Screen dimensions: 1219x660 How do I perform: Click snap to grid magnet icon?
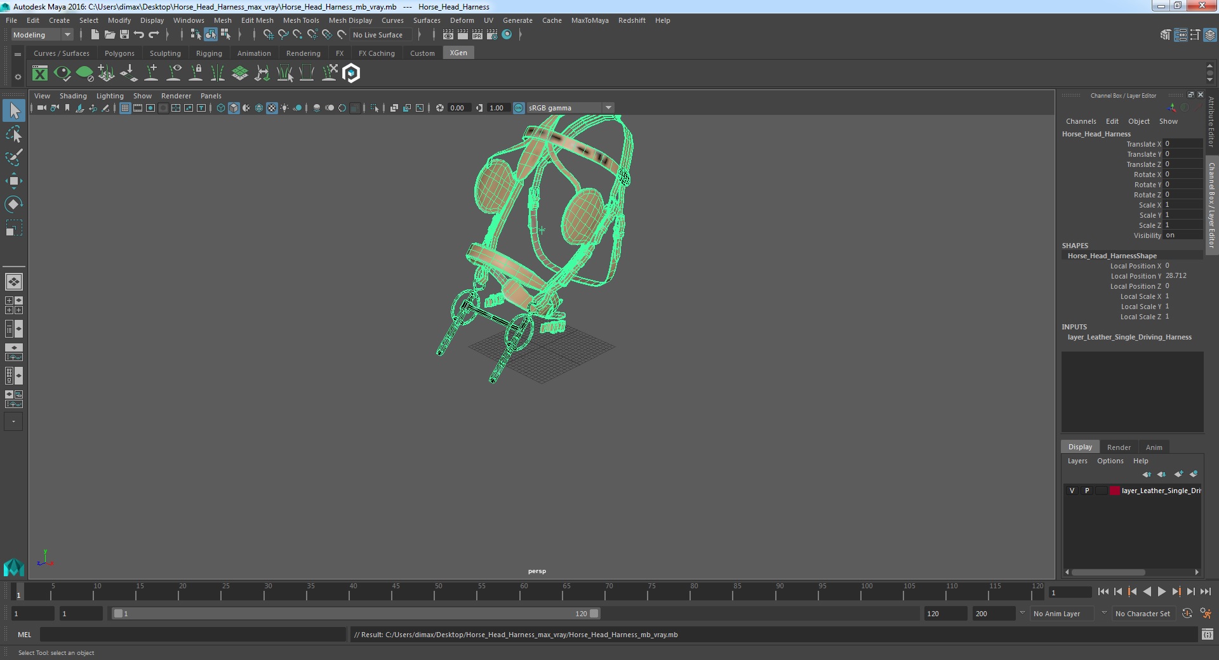pos(269,35)
